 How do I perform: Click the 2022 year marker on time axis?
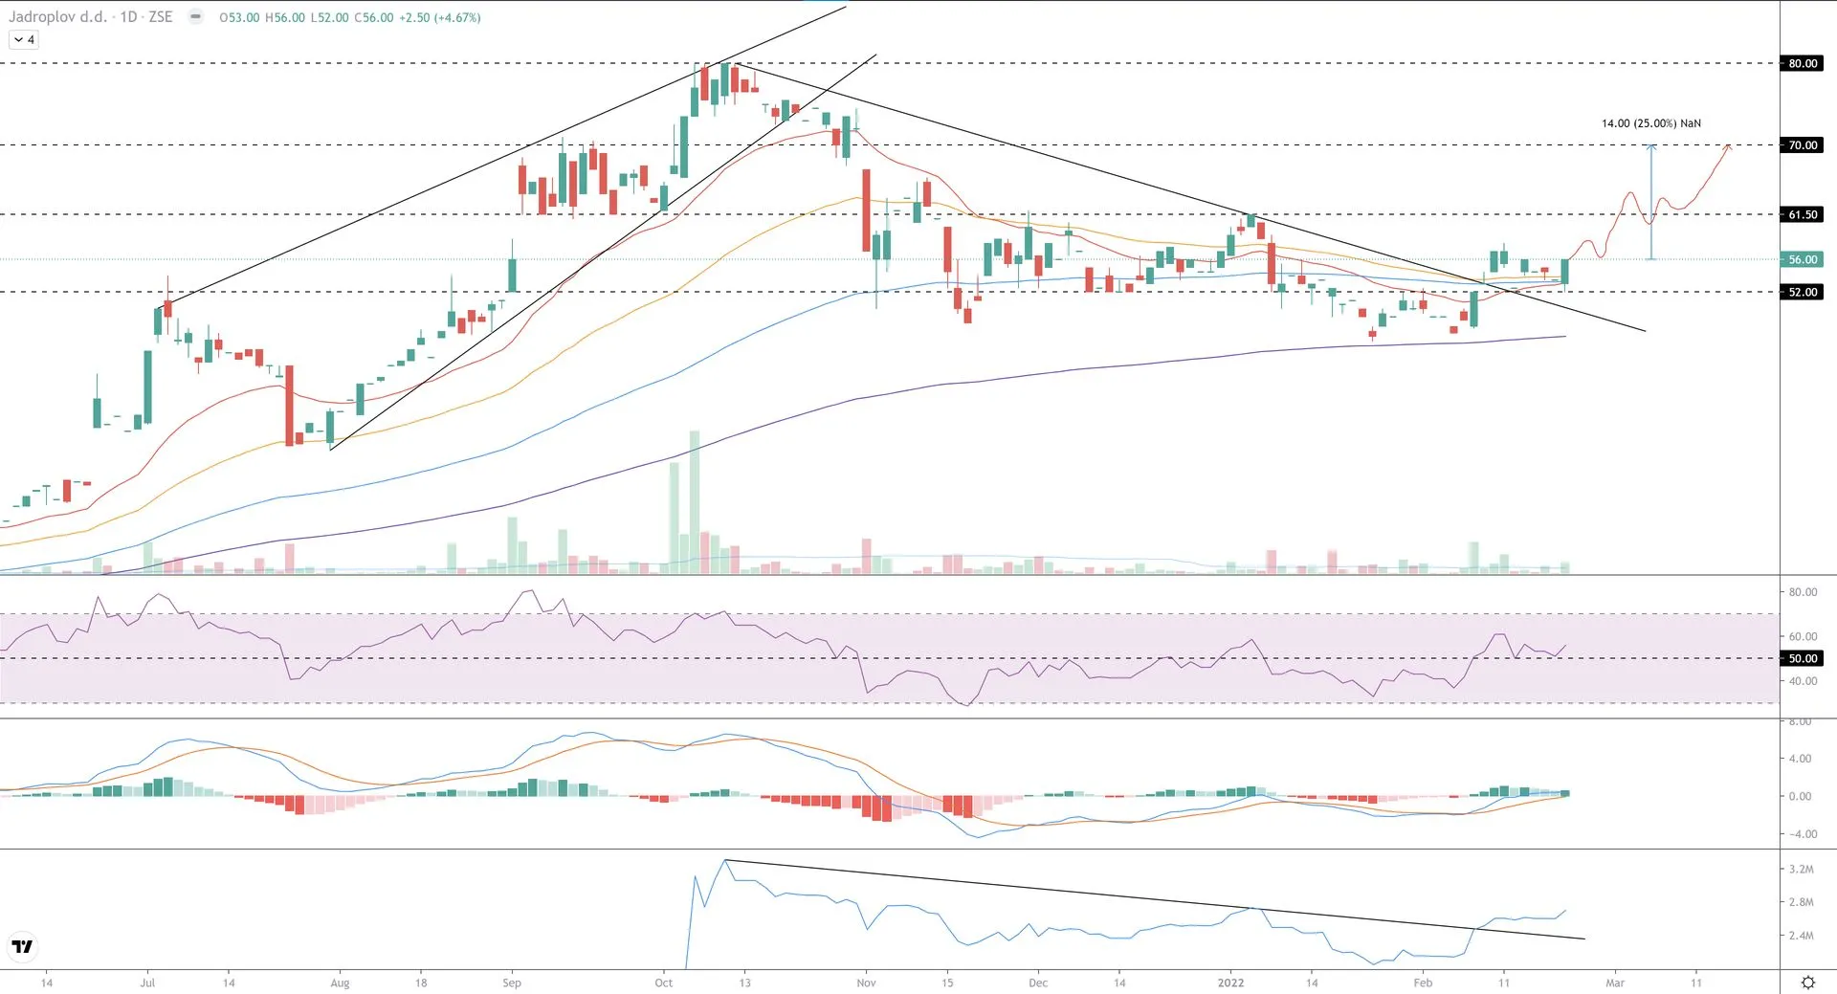point(1230,983)
